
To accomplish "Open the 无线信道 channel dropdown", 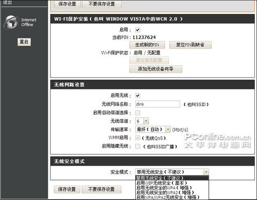I will coord(142,121).
